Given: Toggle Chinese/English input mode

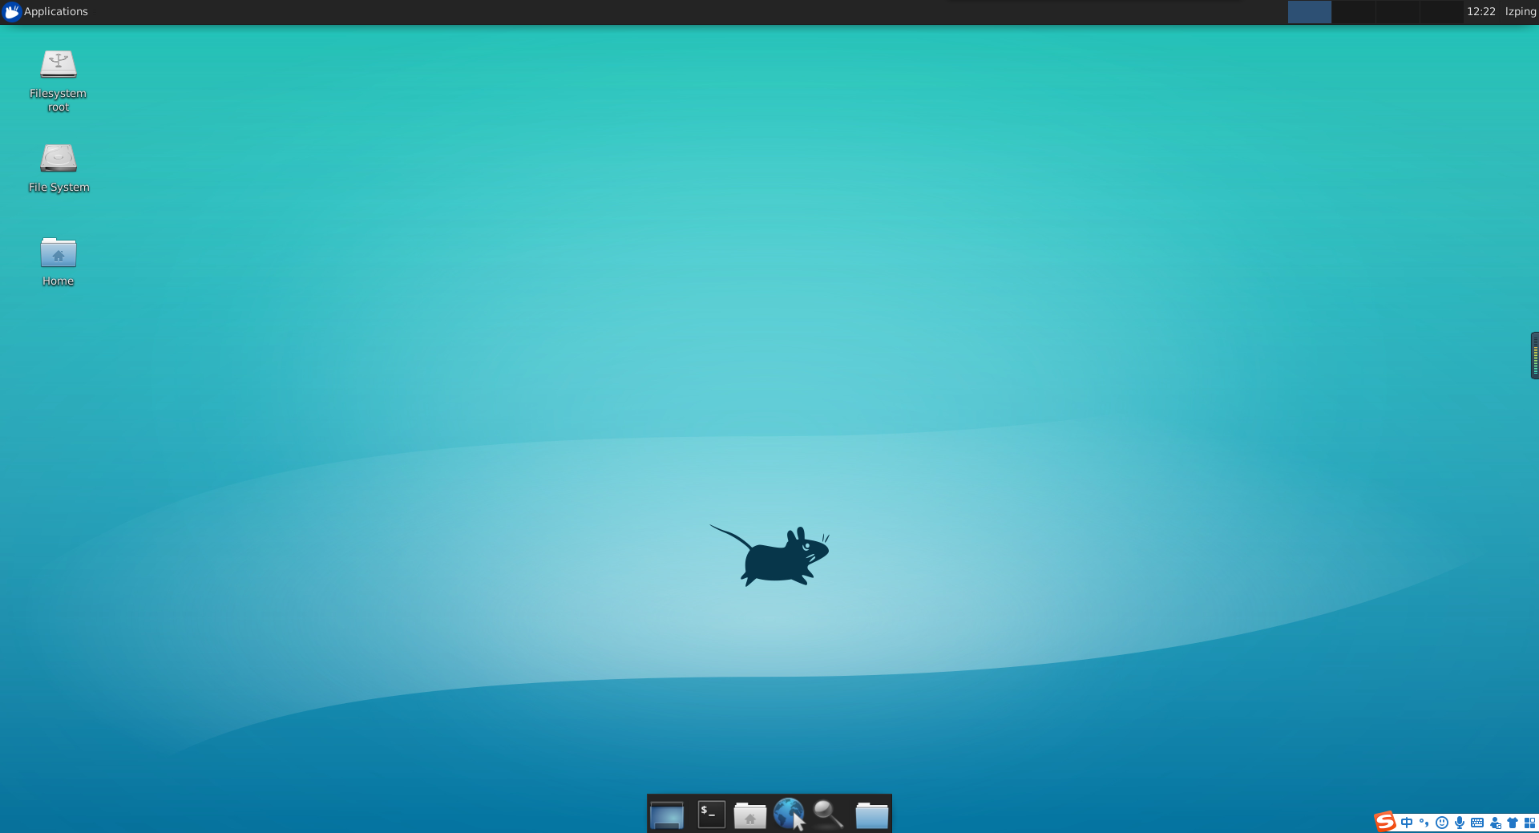Looking at the screenshot, I should [x=1407, y=823].
